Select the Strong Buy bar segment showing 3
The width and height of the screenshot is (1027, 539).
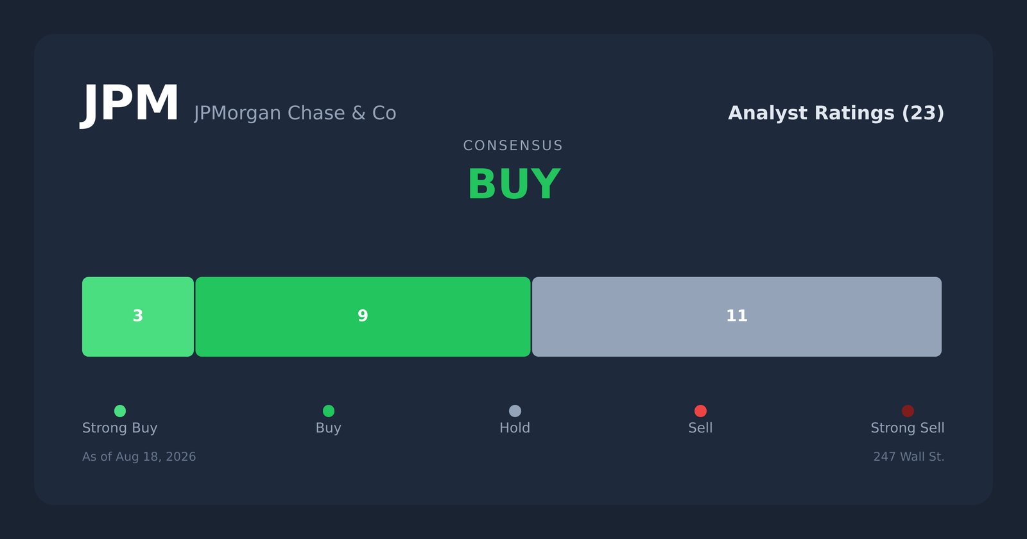click(x=138, y=316)
